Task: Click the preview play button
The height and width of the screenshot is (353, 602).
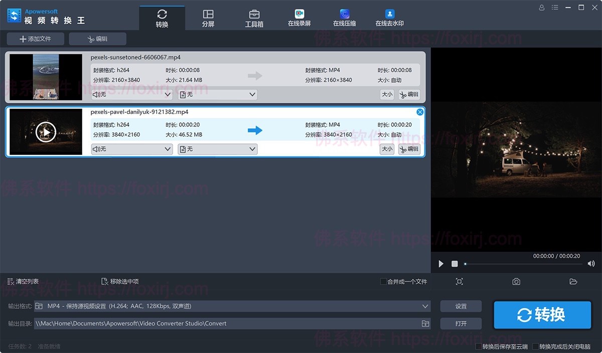Action: [x=441, y=264]
